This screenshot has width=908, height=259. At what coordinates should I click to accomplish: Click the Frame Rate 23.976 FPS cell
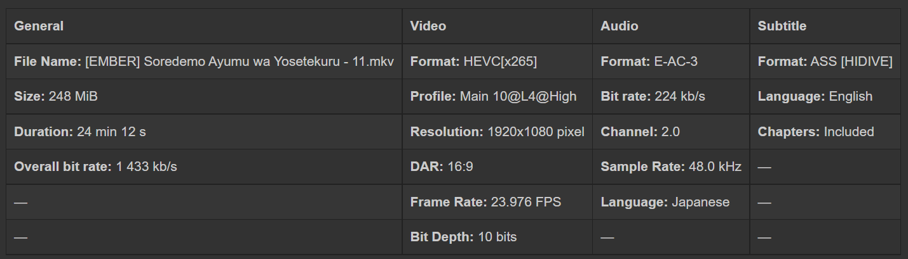[x=485, y=202]
